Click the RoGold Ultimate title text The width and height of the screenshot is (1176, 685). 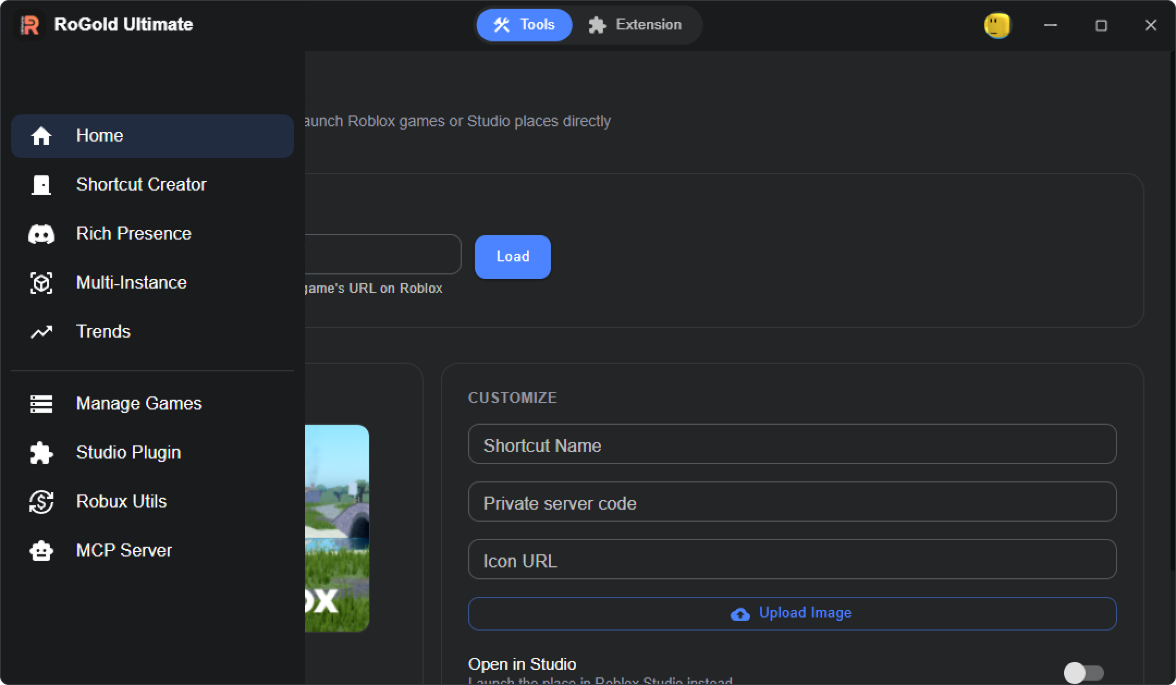tap(124, 25)
